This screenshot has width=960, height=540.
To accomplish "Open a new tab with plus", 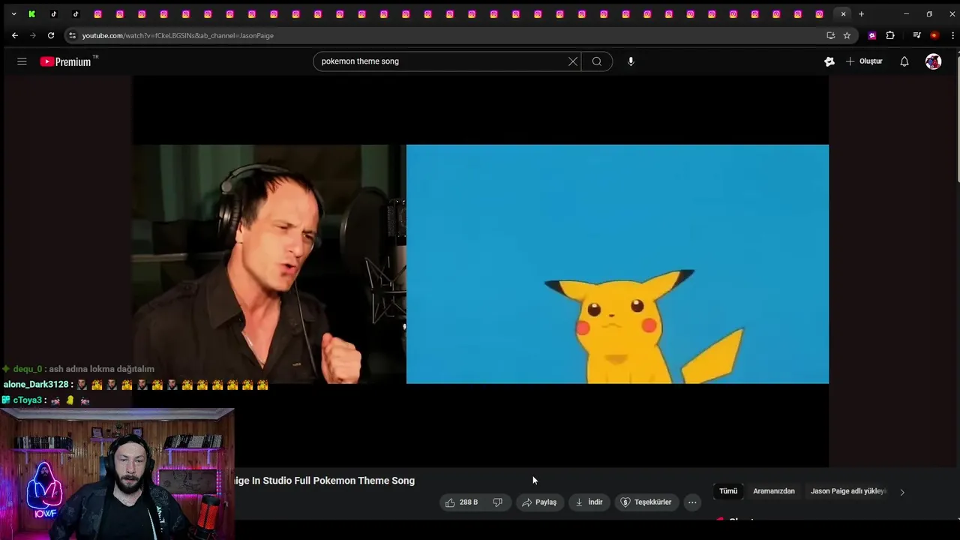I will coord(861,14).
